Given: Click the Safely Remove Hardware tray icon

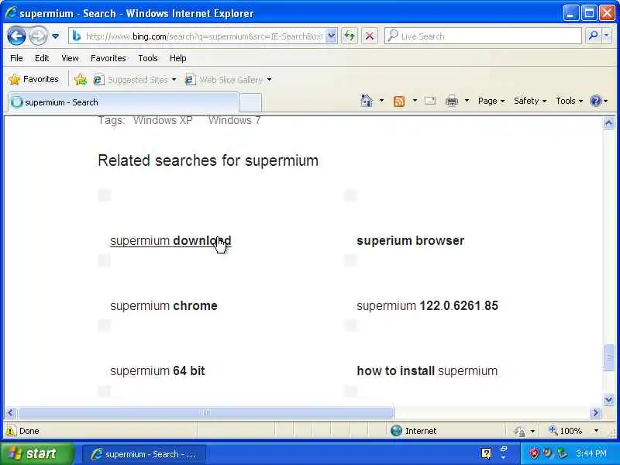Looking at the screenshot, I should click(561, 453).
